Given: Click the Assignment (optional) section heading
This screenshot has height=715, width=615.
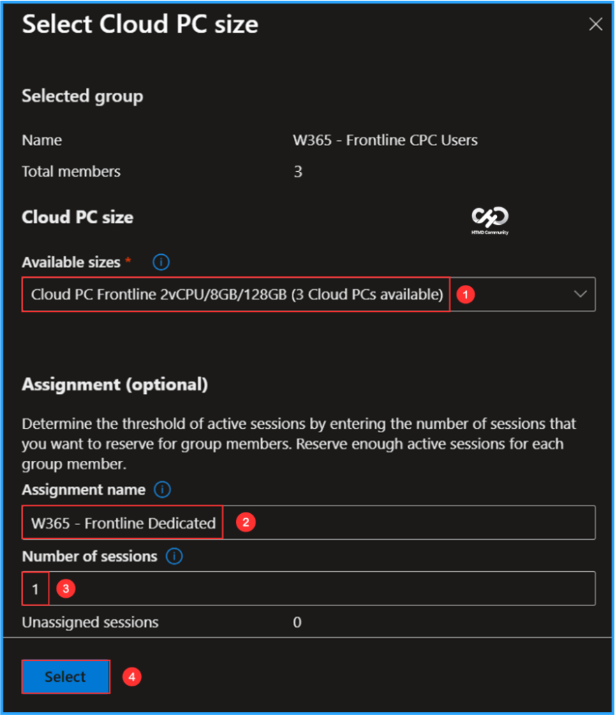Looking at the screenshot, I should (114, 384).
